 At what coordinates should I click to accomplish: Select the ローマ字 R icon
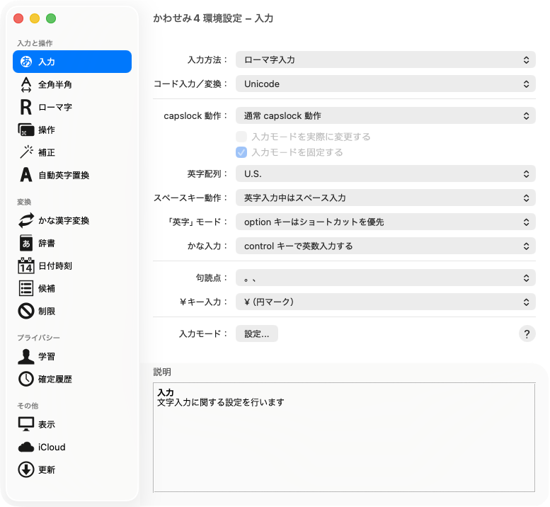click(26, 108)
